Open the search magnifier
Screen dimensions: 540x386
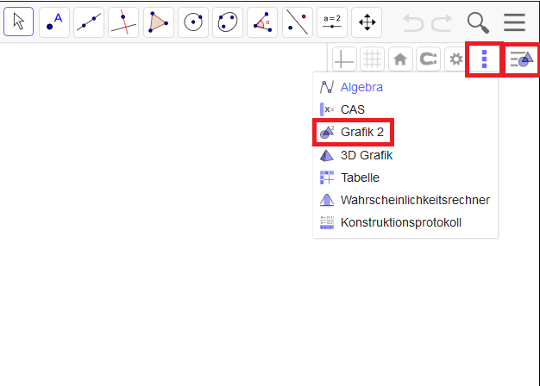coord(478,22)
